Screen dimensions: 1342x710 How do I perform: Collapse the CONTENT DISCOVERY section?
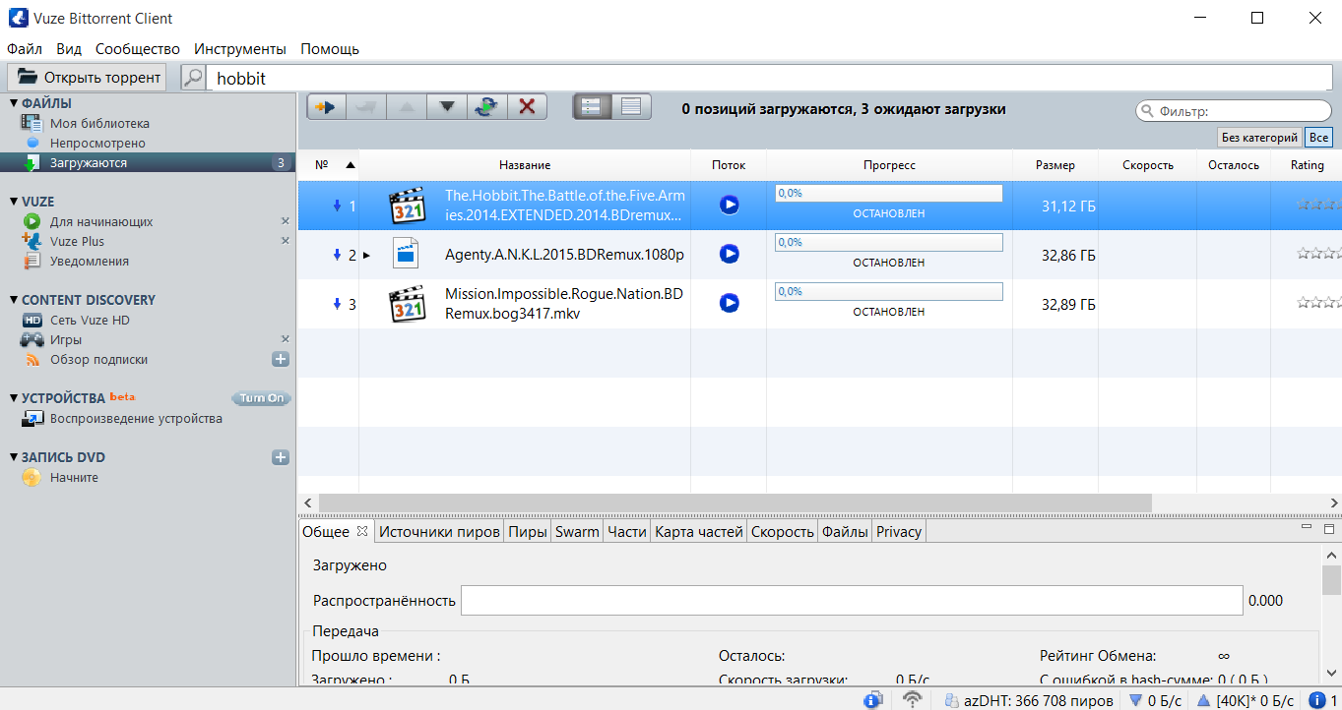point(14,300)
